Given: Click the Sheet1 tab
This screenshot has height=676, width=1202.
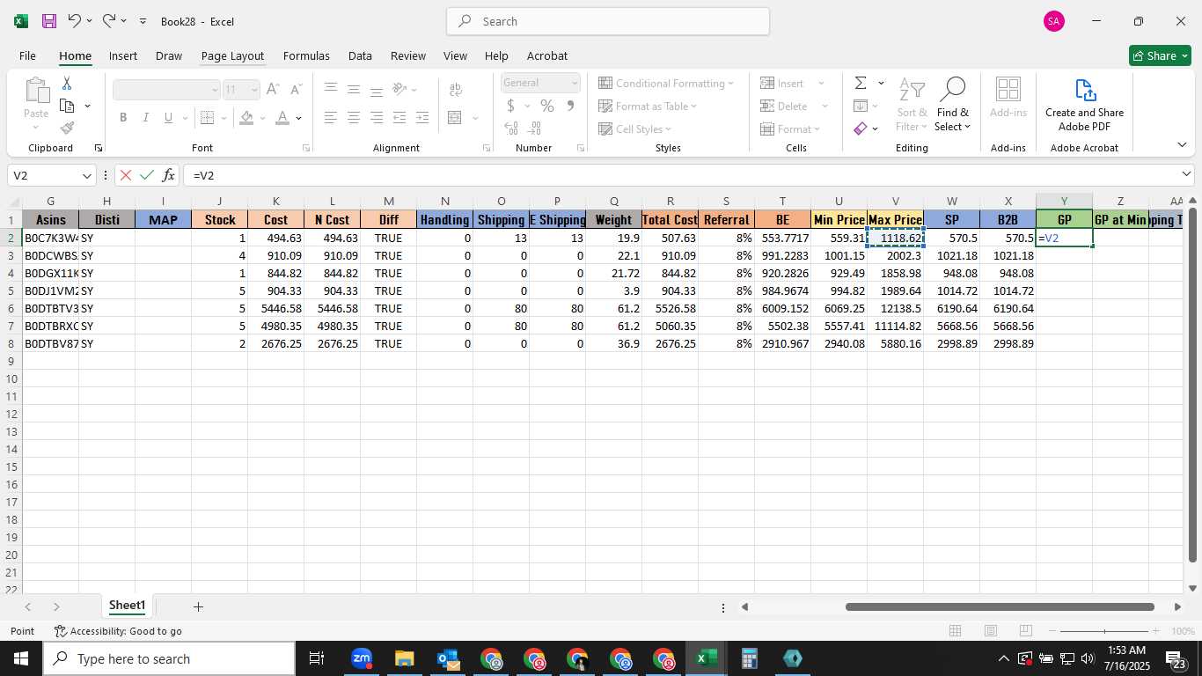Looking at the screenshot, I should tap(127, 606).
